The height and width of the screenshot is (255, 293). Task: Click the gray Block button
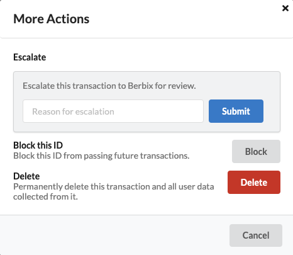256,152
